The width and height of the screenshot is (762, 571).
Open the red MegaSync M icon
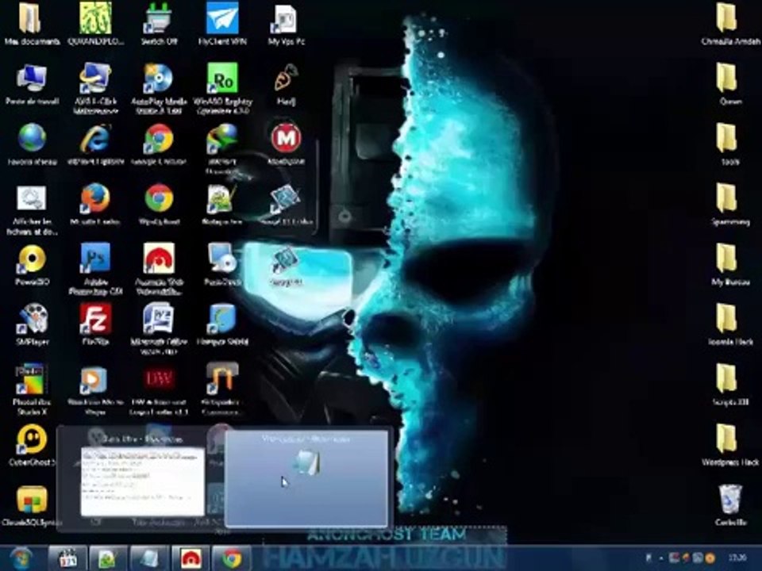point(286,138)
